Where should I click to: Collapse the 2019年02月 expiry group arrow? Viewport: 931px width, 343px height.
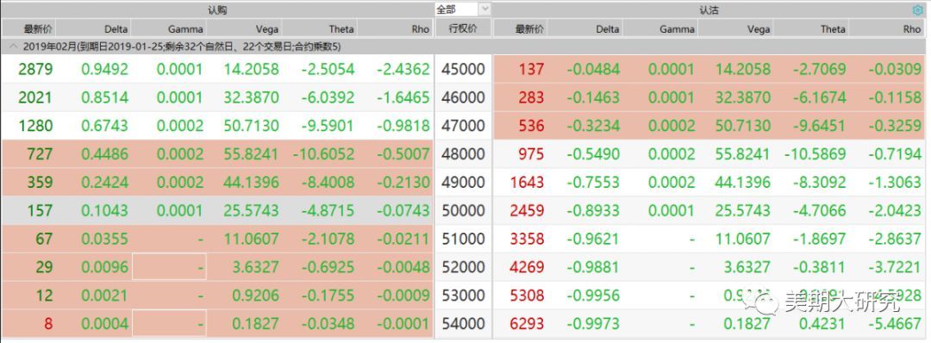click(12, 47)
